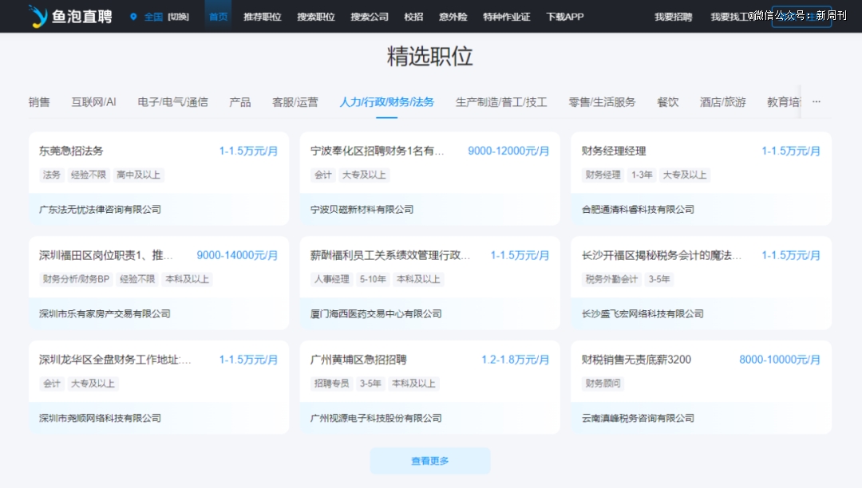
Task: Open the 财务经理经理 job card
Action: [614, 151]
